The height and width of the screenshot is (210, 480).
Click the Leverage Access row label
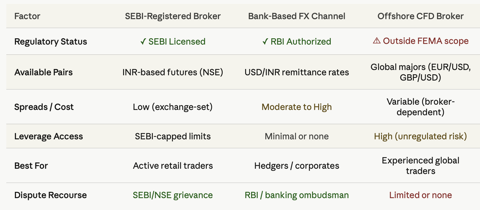[x=49, y=136]
